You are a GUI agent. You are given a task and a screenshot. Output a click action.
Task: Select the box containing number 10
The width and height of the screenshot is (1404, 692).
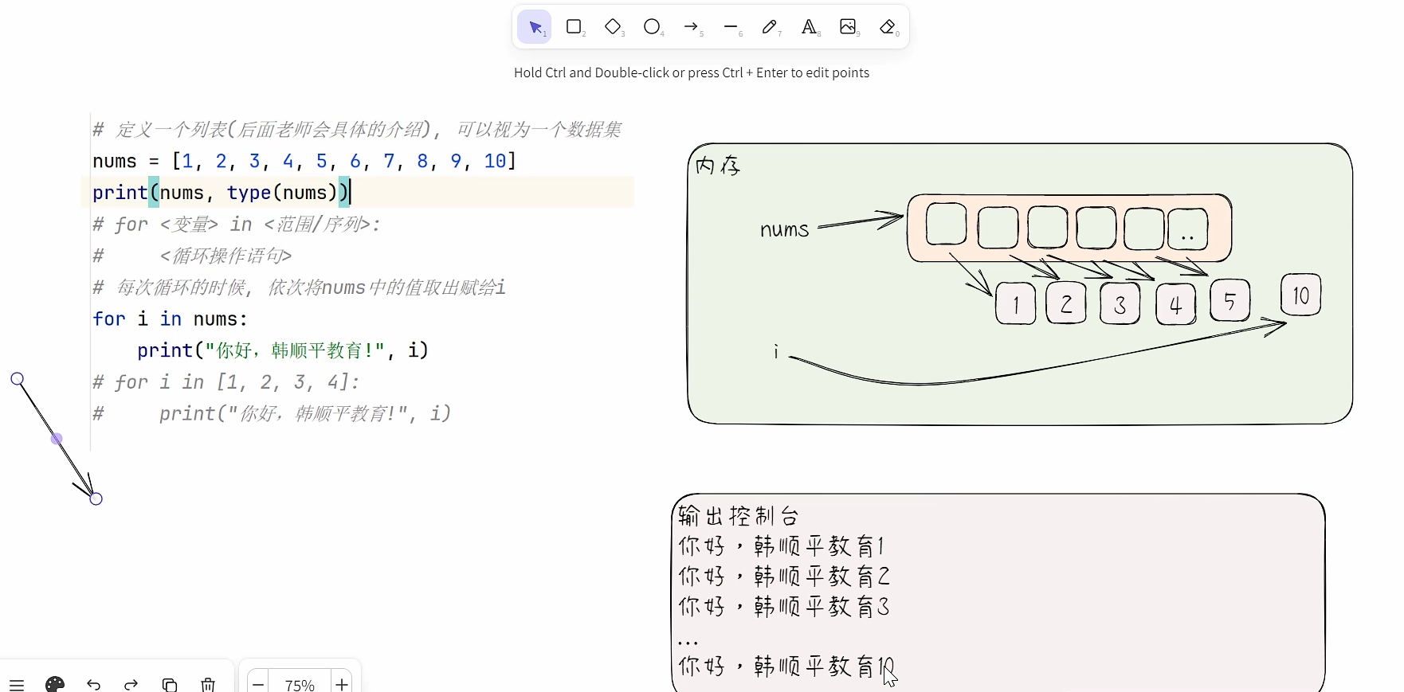[x=1301, y=295]
